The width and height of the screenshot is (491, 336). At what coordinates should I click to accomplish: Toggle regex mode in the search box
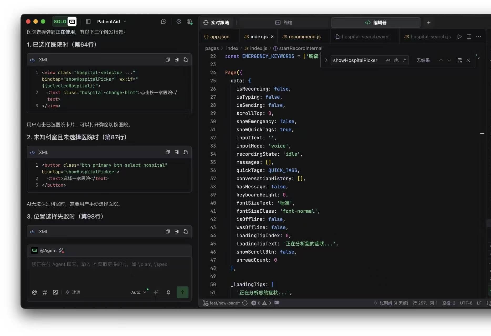tap(404, 60)
